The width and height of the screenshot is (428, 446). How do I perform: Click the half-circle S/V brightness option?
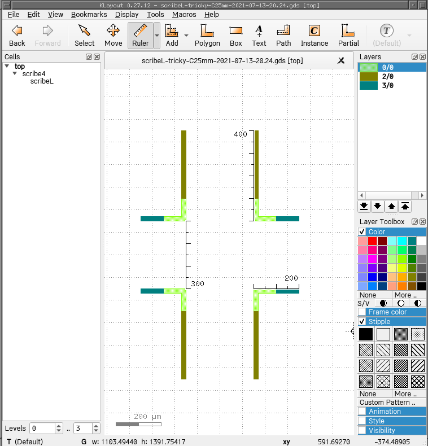coord(418,303)
